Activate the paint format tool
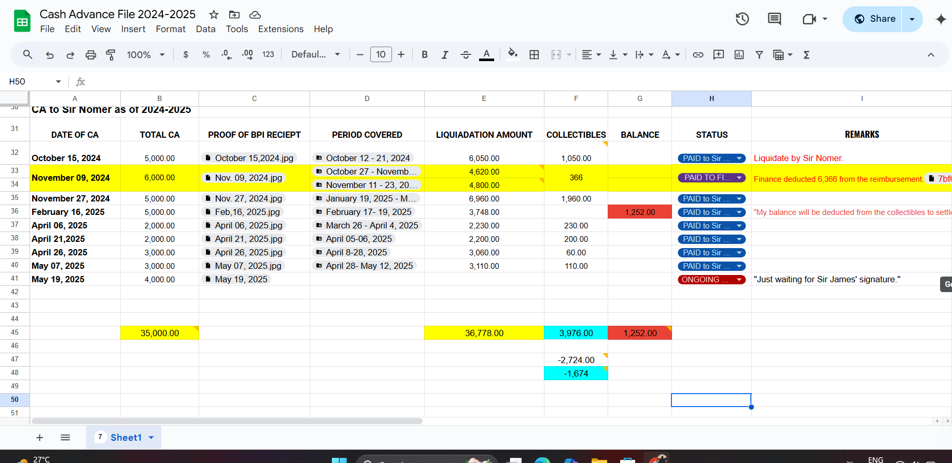This screenshot has width=952, height=463. (x=111, y=54)
